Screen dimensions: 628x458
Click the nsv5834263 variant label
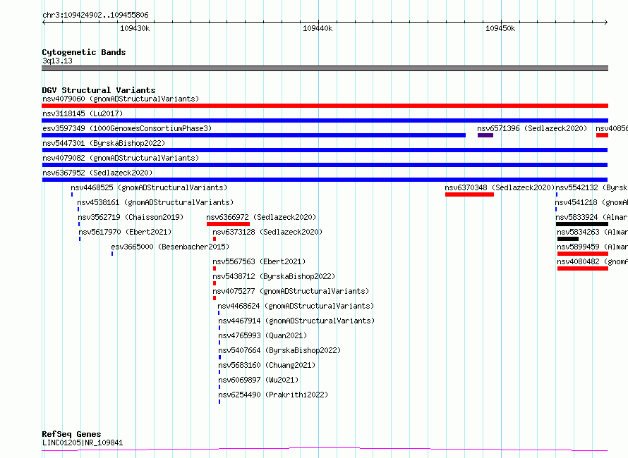pyautogui.click(x=592, y=232)
